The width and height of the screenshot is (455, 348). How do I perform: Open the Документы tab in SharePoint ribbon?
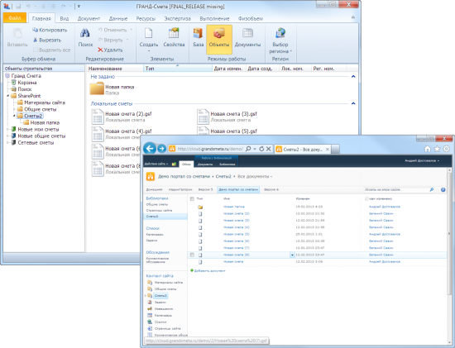pos(205,164)
